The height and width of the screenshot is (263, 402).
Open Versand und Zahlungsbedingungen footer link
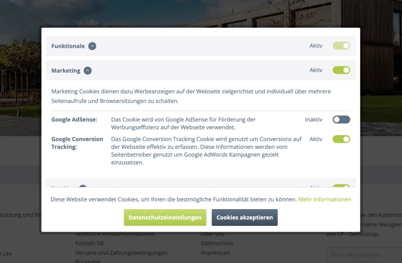(x=121, y=253)
